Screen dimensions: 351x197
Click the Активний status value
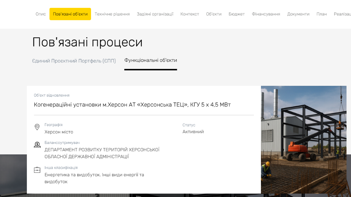(193, 132)
